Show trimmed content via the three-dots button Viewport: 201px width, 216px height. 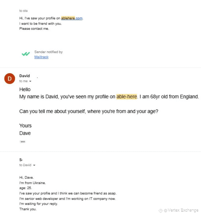[22, 142]
